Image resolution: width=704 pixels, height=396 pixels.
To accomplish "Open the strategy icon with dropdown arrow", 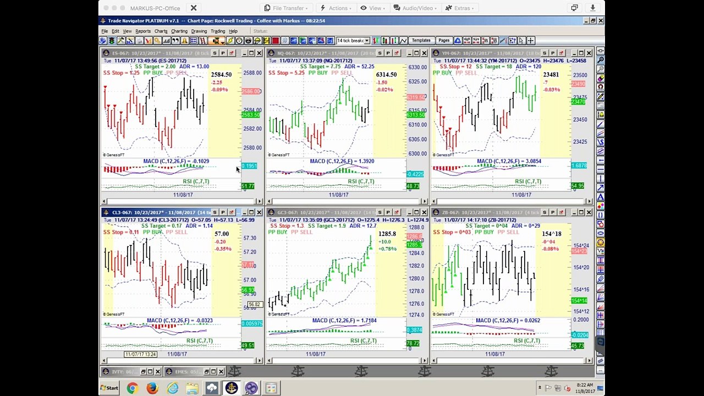I will pyautogui.click(x=217, y=40).
